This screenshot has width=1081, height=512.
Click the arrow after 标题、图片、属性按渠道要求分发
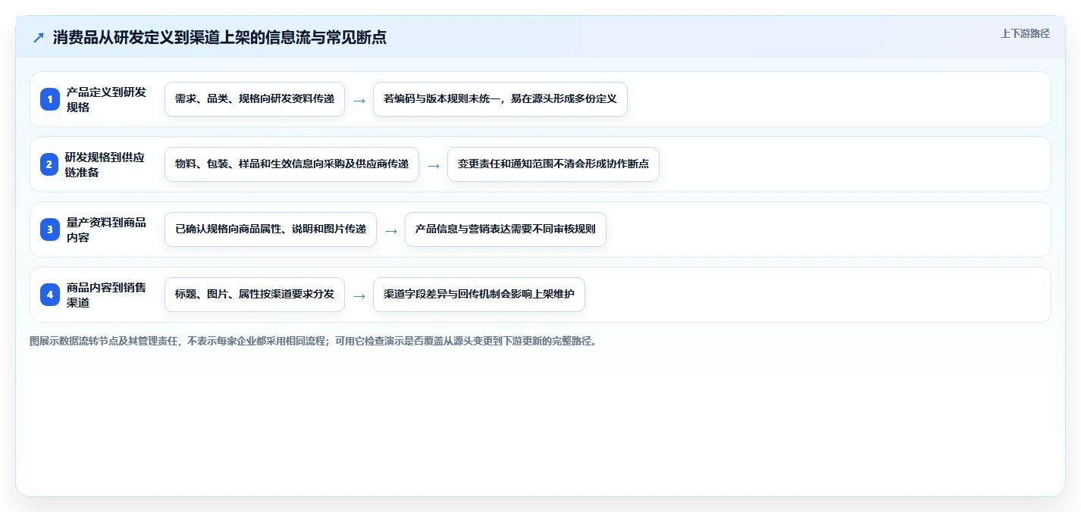(x=359, y=295)
